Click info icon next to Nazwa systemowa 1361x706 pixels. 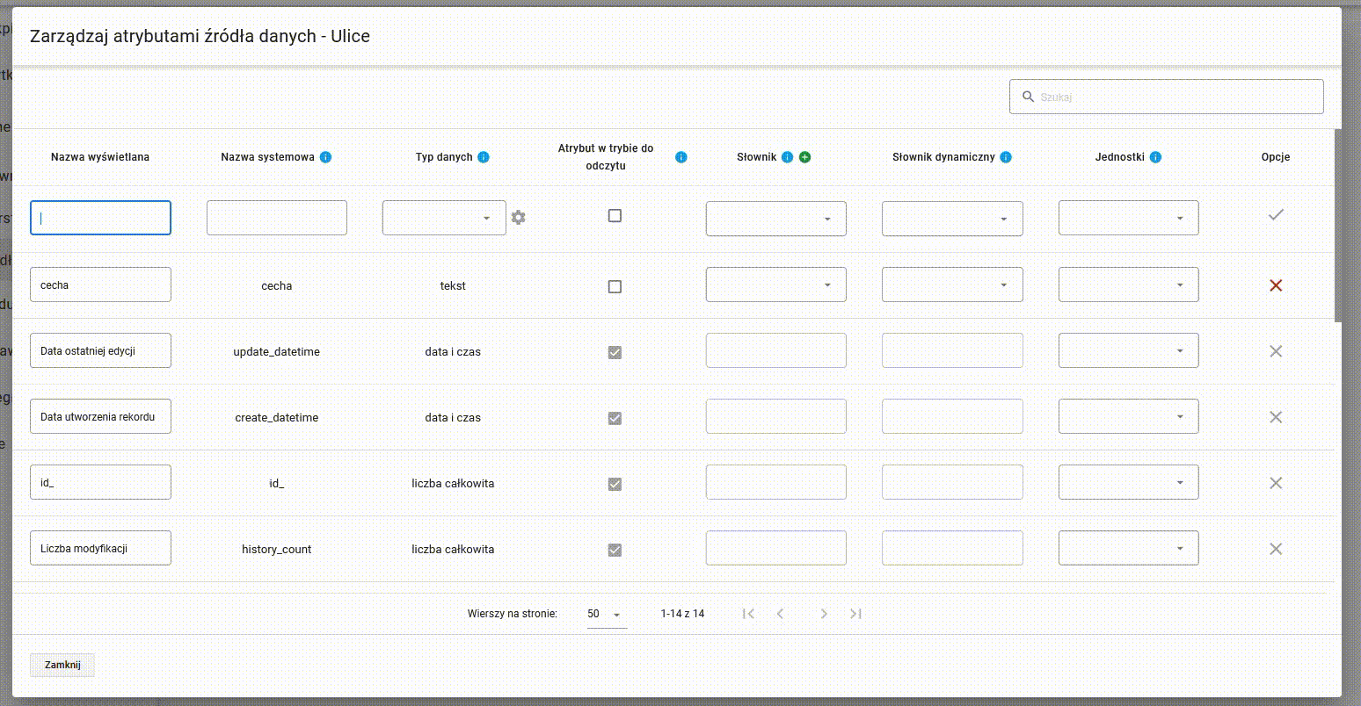[x=325, y=157]
